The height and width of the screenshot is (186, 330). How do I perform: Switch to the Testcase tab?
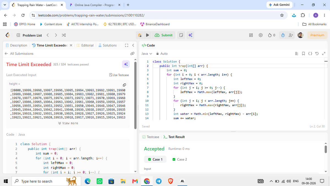coord(151,137)
